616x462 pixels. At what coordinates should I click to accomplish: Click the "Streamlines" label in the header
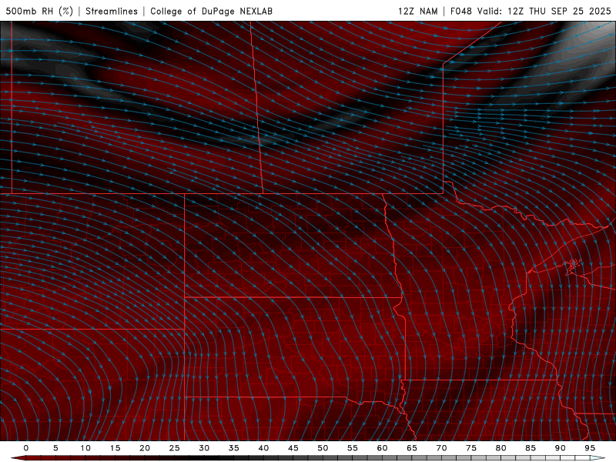tap(112, 11)
